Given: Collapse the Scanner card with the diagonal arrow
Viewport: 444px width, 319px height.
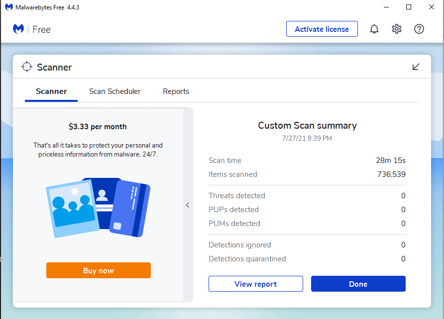Looking at the screenshot, I should pos(416,67).
